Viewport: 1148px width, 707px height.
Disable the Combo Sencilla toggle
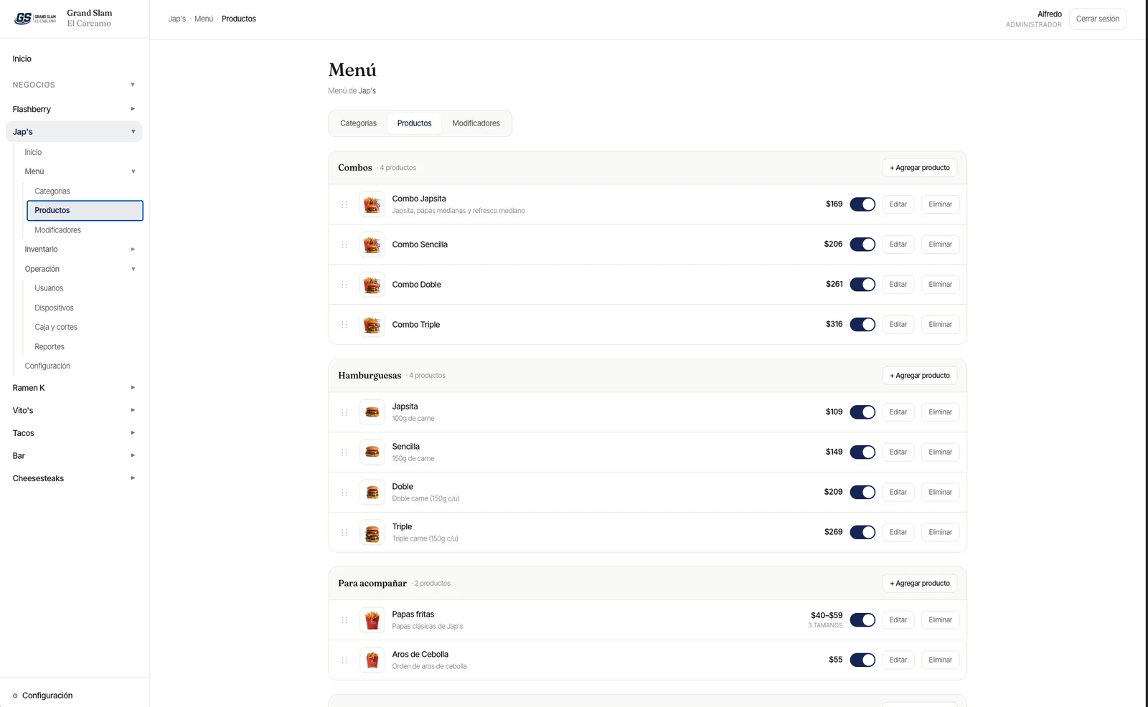coord(862,245)
